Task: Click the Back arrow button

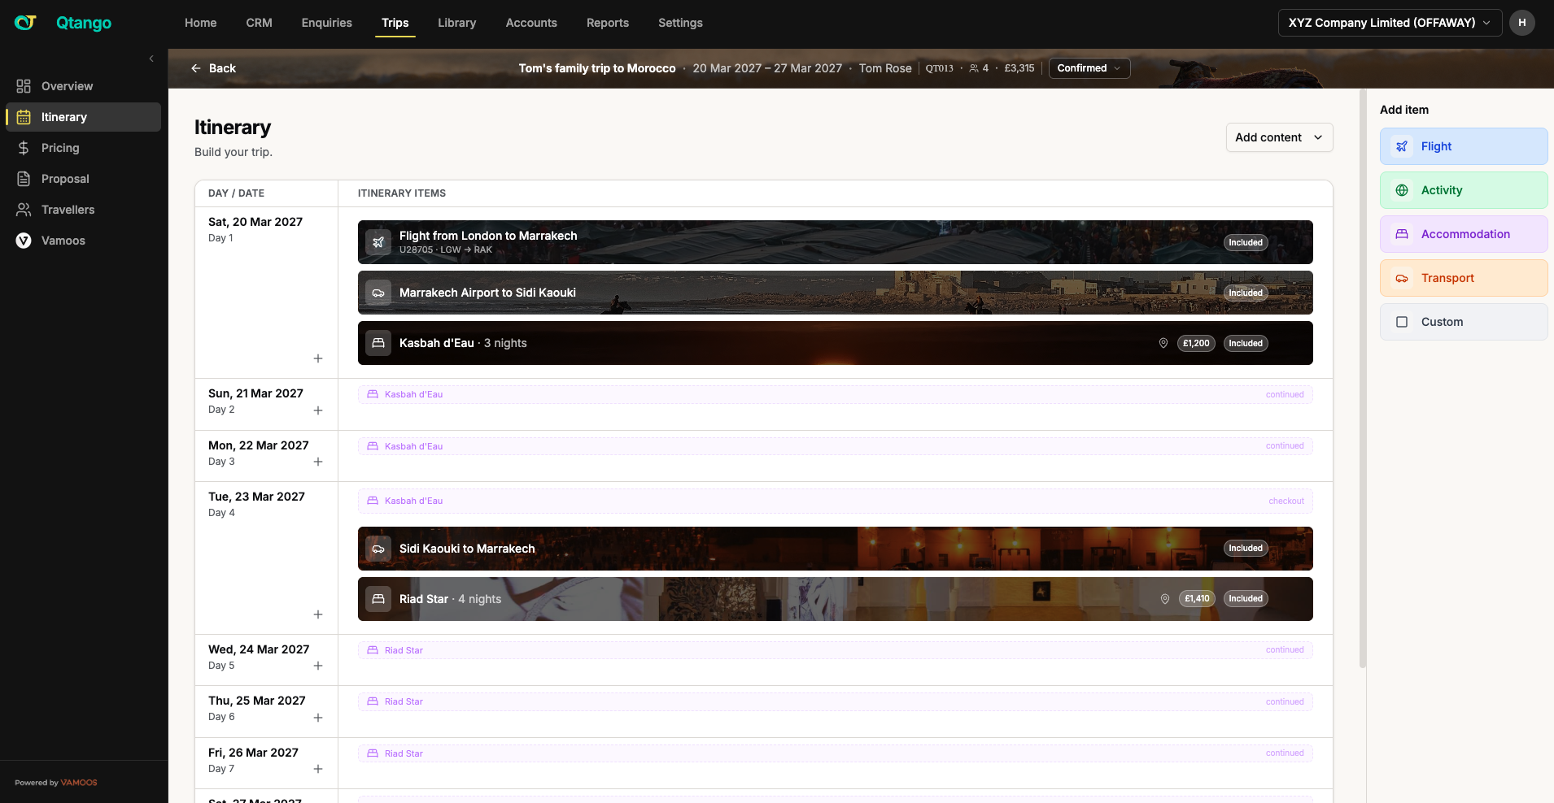Action: tap(213, 68)
